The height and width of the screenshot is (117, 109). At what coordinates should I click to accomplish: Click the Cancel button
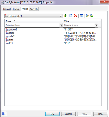(x=68, y=114)
